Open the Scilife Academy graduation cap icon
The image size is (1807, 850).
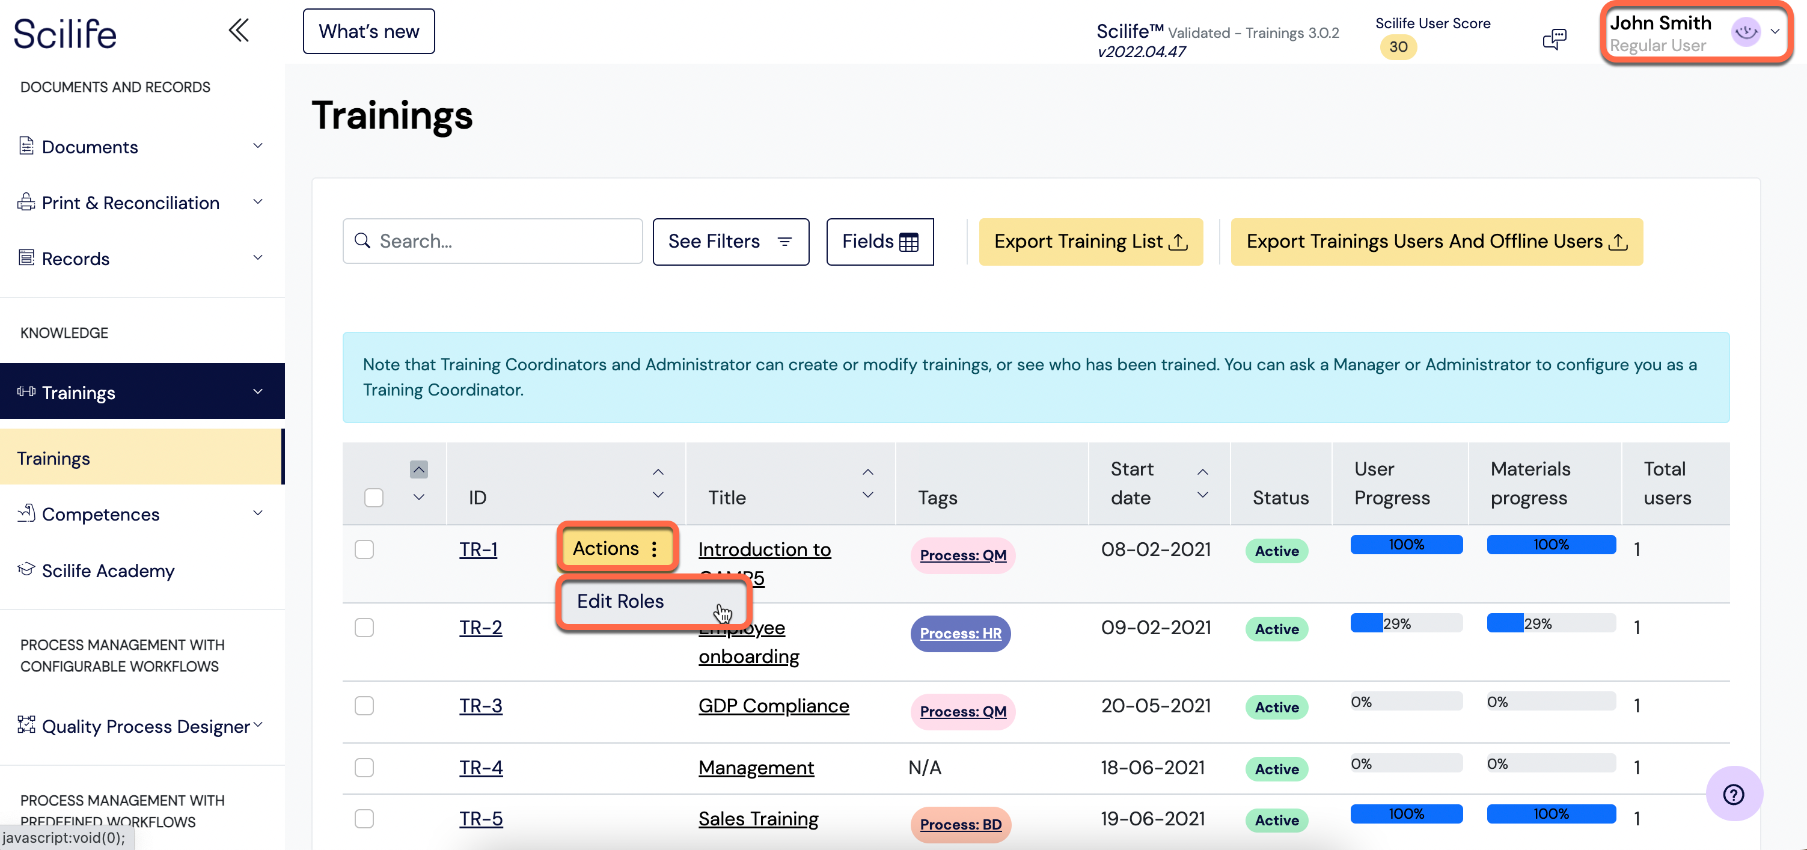point(26,570)
